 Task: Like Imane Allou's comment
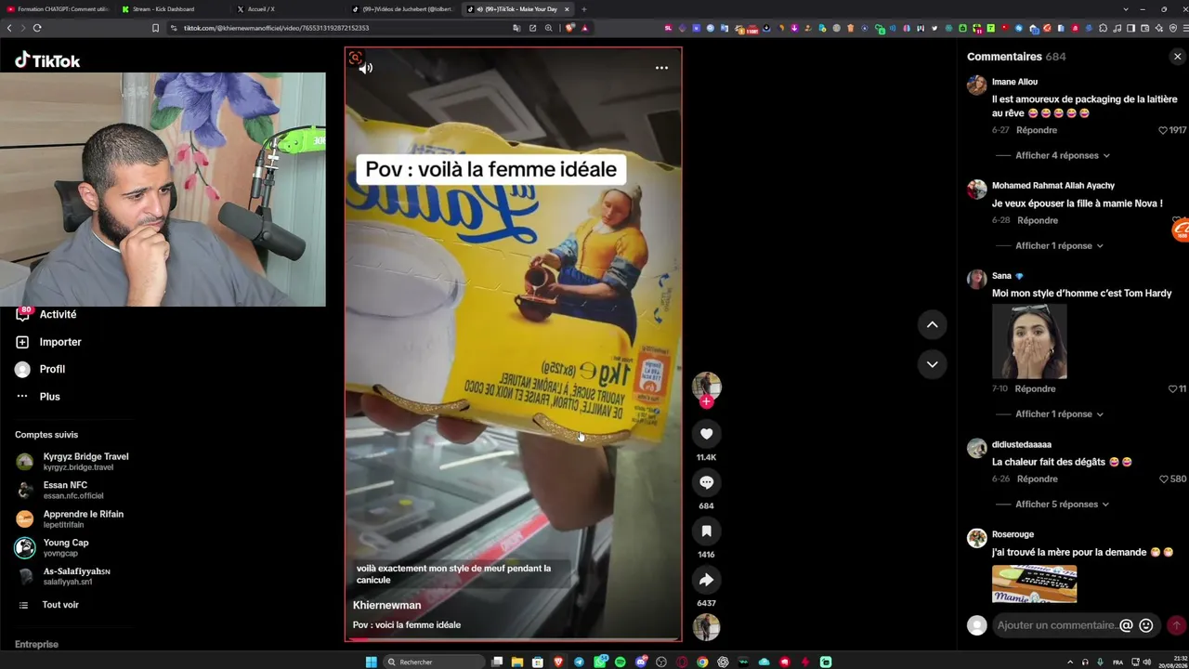pyautogui.click(x=1162, y=130)
